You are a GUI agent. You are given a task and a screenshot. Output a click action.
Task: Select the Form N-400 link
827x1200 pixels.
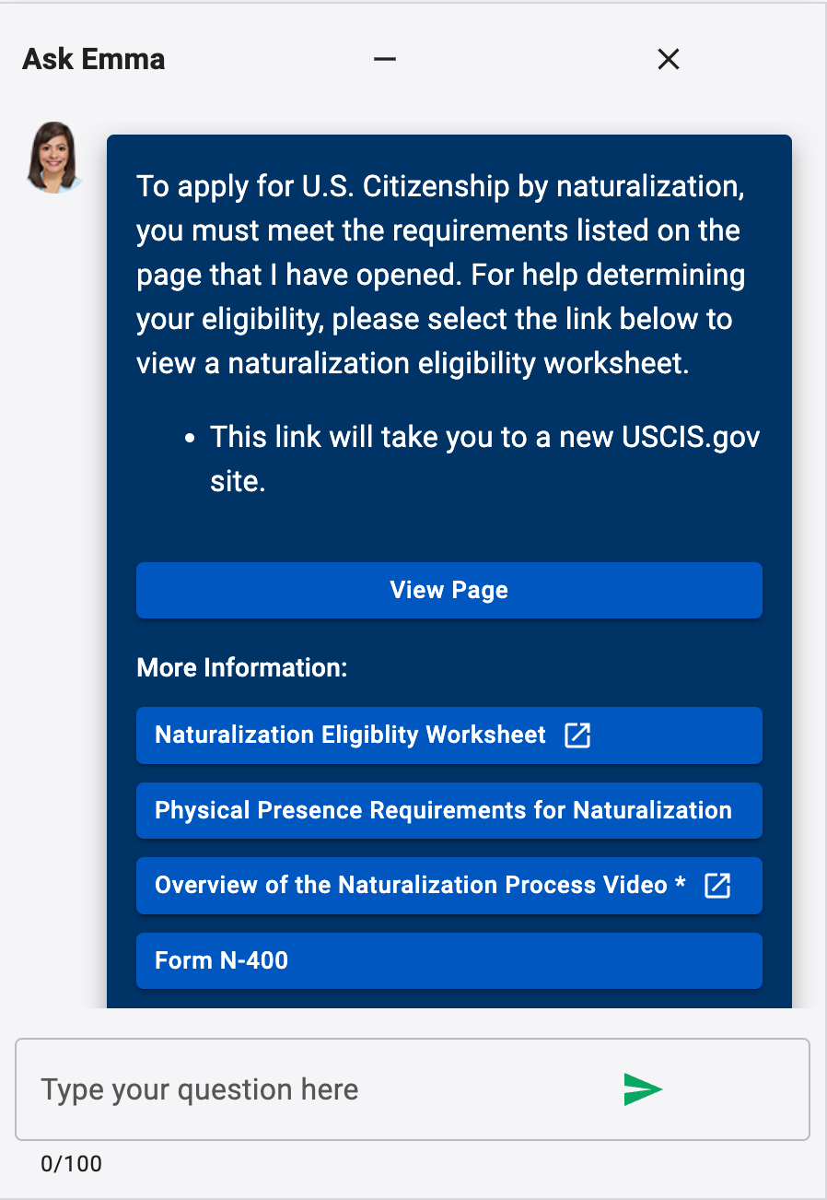tap(221, 960)
